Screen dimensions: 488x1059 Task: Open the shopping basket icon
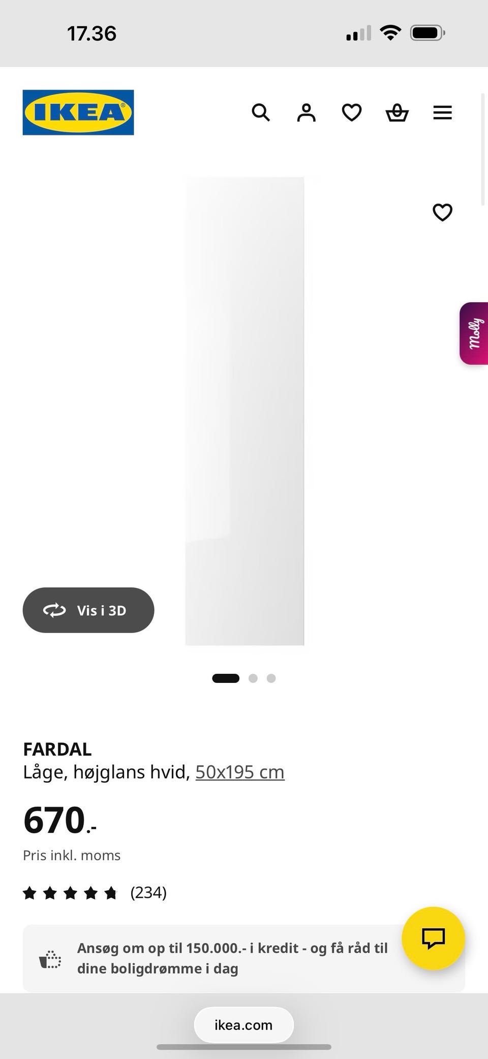[397, 112]
